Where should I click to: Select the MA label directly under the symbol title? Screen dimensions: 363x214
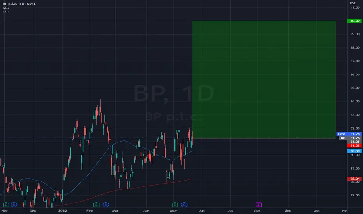6,8
